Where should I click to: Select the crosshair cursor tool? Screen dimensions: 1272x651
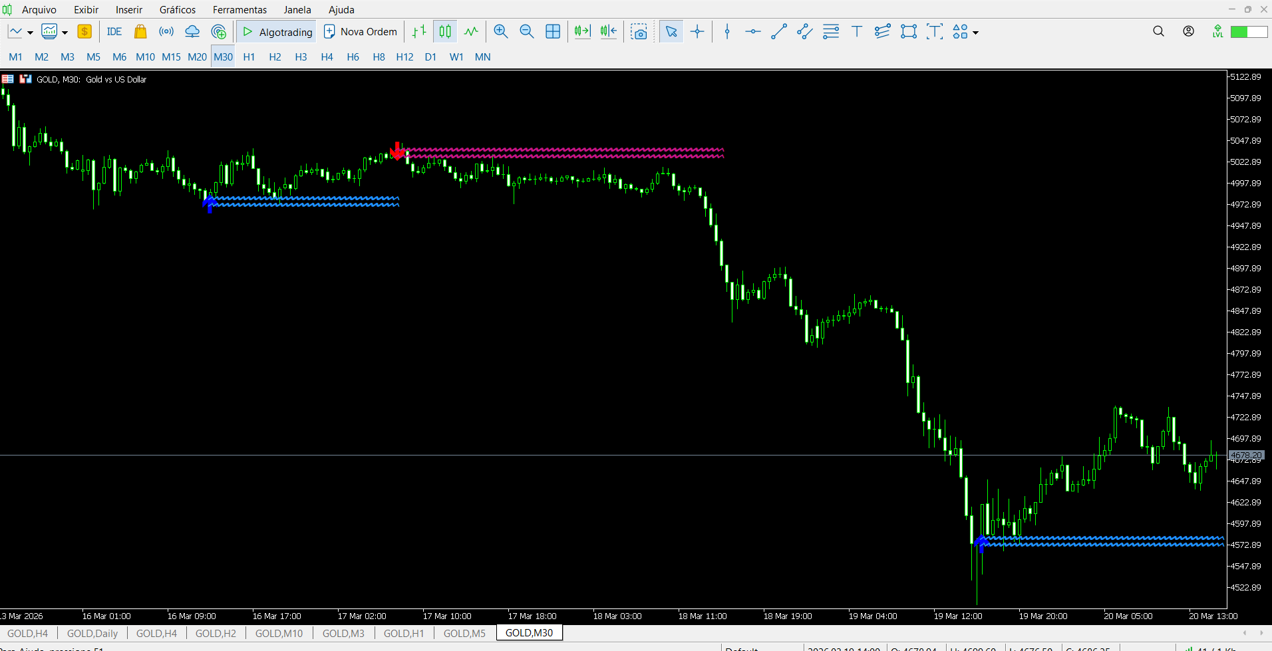point(697,32)
